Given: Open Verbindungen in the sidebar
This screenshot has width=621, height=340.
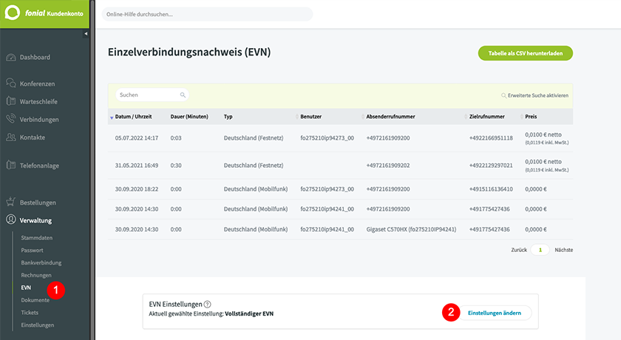Looking at the screenshot, I should pos(38,119).
